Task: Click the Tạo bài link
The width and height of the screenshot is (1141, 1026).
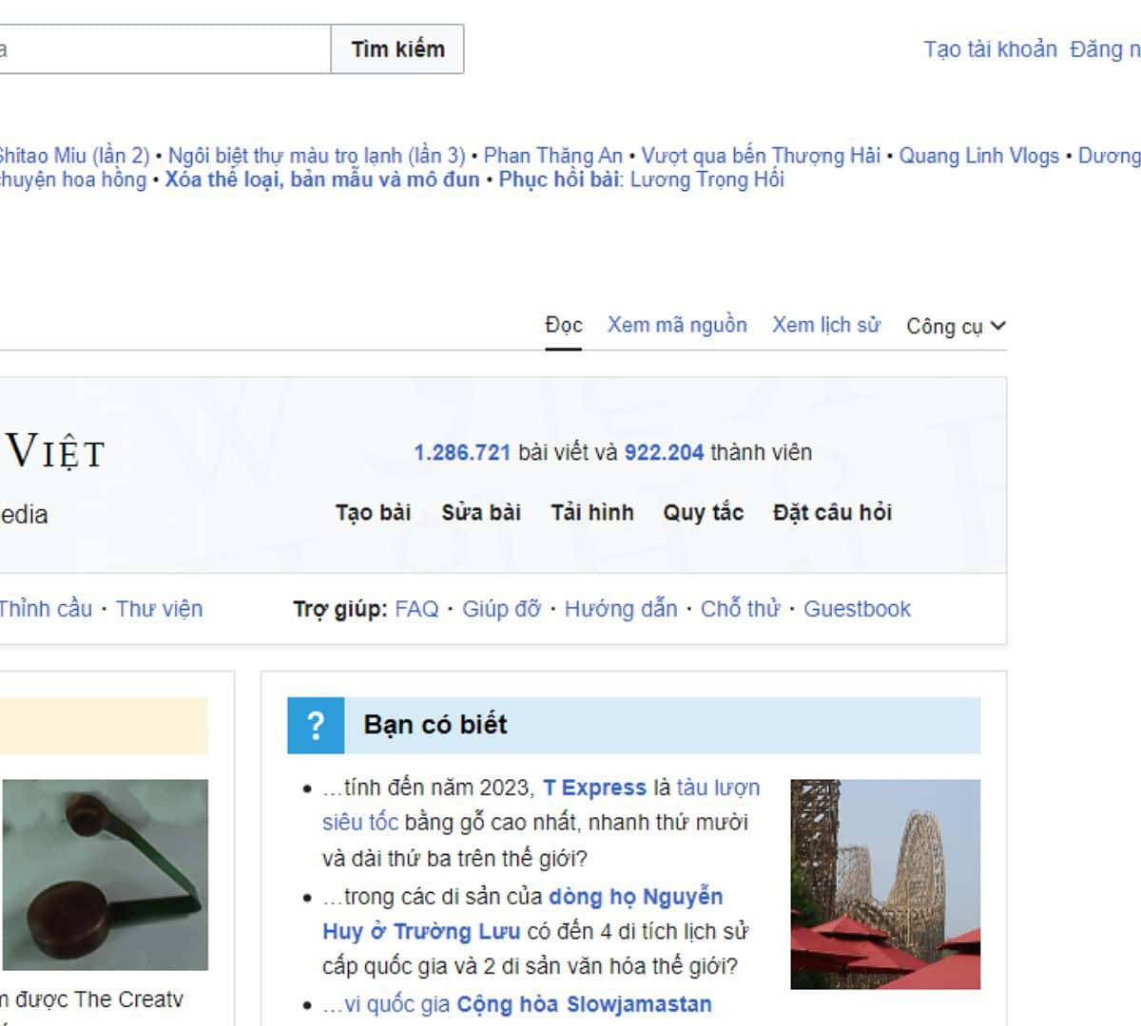Action: tap(373, 513)
